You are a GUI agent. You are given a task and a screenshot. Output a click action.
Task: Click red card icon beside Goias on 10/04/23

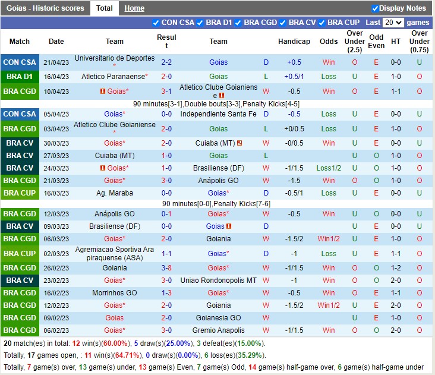[103, 92]
